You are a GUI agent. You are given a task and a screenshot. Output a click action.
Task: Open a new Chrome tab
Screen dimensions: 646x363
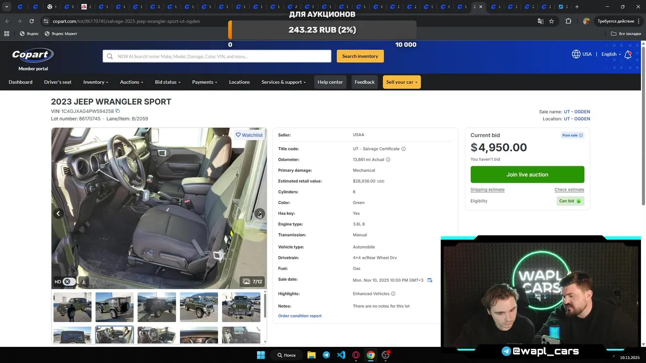[x=577, y=7]
